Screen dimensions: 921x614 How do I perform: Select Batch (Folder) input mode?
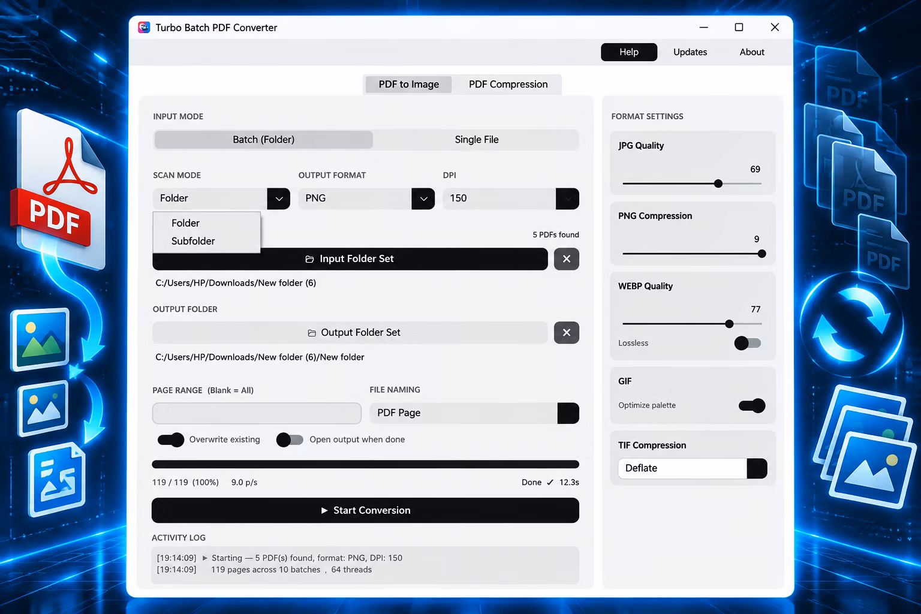click(x=264, y=140)
